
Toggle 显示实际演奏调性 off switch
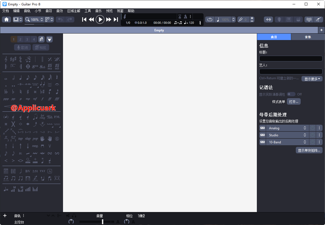pyautogui.click(x=291, y=94)
